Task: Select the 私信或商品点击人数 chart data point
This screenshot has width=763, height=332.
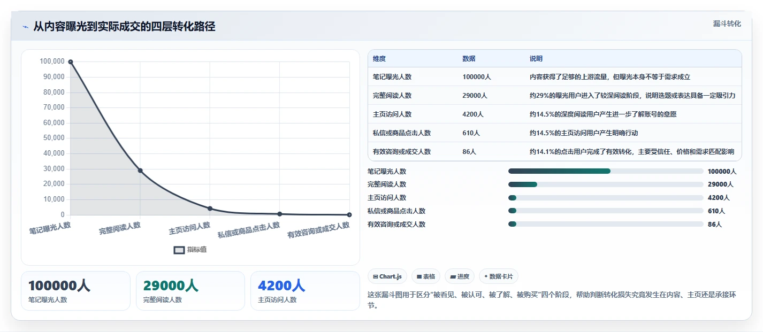Action: pyautogui.click(x=280, y=214)
